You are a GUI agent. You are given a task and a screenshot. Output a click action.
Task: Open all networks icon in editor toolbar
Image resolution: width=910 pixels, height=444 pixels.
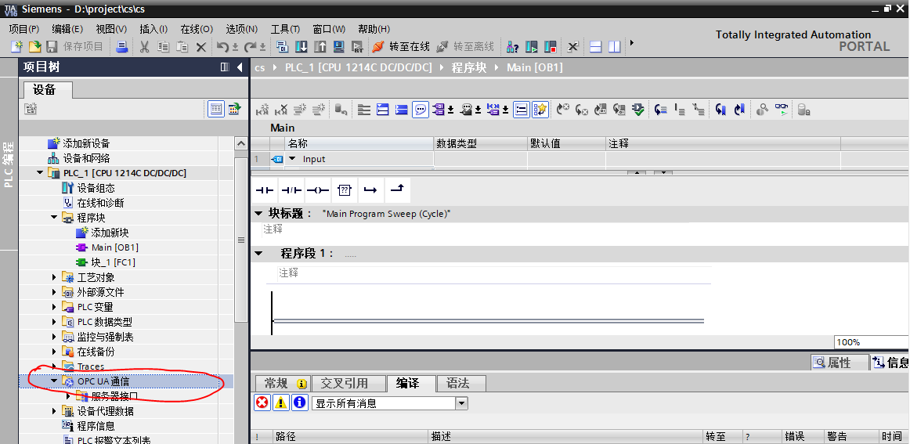(382, 109)
